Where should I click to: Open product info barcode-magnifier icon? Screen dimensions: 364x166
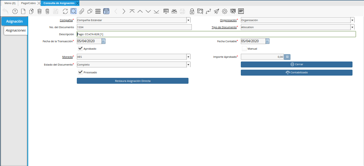pyautogui.click(x=233, y=11)
